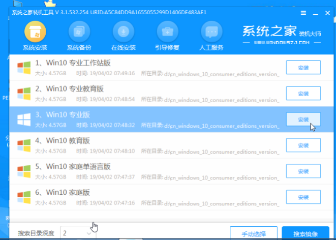This screenshot has width=336, height=240.
Task: Expand the 搜索目录深度 dropdown
Action: (78, 233)
